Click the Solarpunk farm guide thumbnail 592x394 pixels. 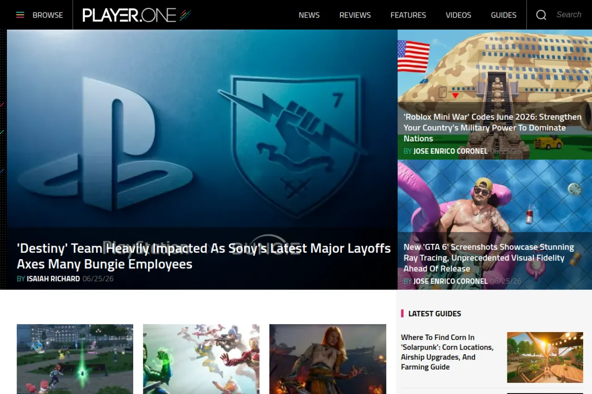(x=545, y=358)
